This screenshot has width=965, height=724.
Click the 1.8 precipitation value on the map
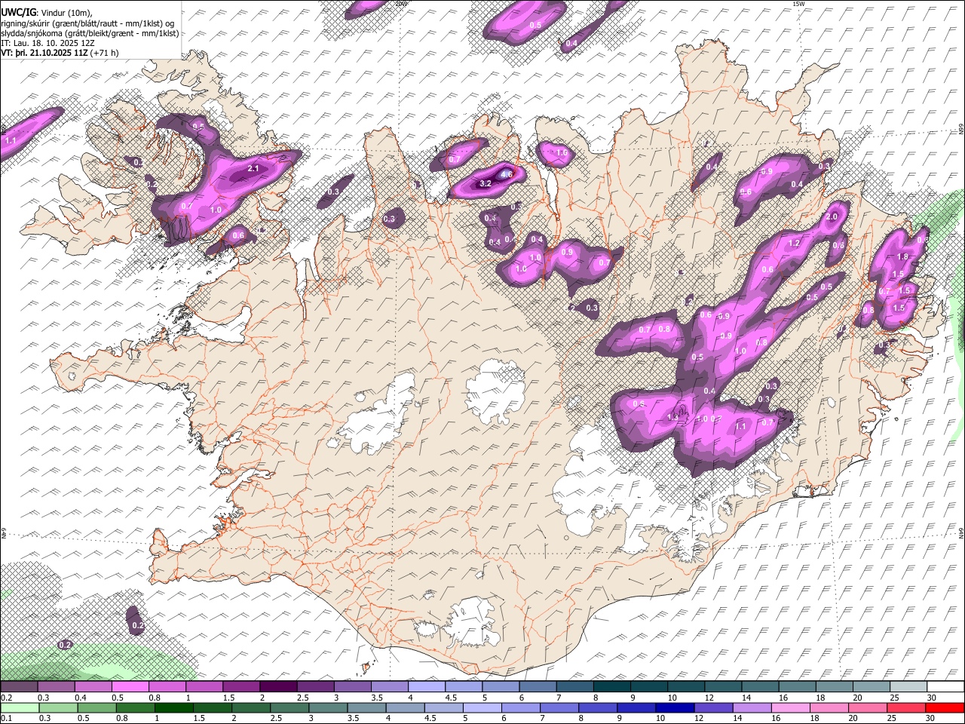point(904,257)
